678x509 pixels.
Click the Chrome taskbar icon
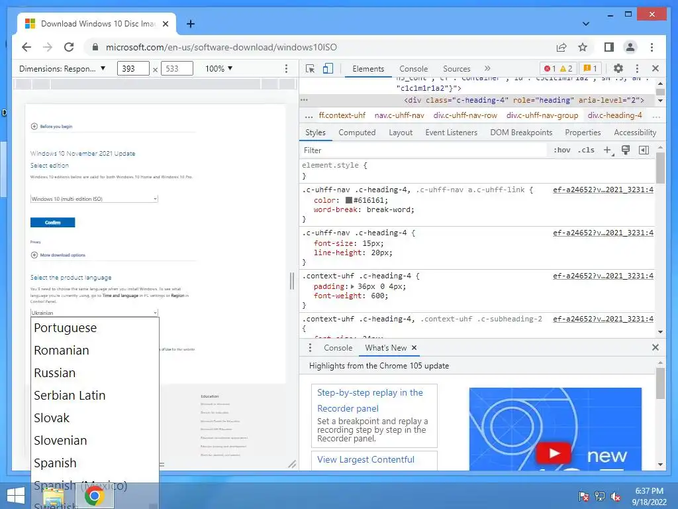click(94, 496)
